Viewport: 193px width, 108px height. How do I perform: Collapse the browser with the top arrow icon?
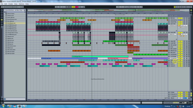pyautogui.click(x=2, y=10)
